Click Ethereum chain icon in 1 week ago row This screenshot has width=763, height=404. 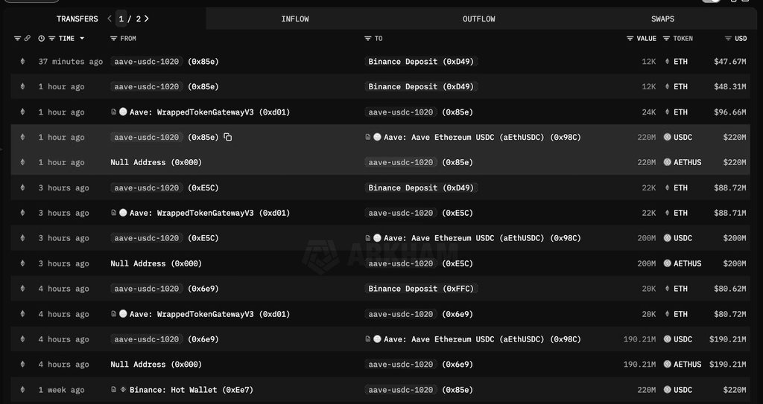pyautogui.click(x=22, y=389)
